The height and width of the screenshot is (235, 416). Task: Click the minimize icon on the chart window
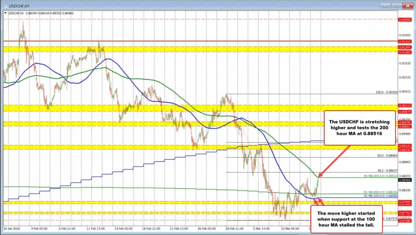(x=385, y=5)
